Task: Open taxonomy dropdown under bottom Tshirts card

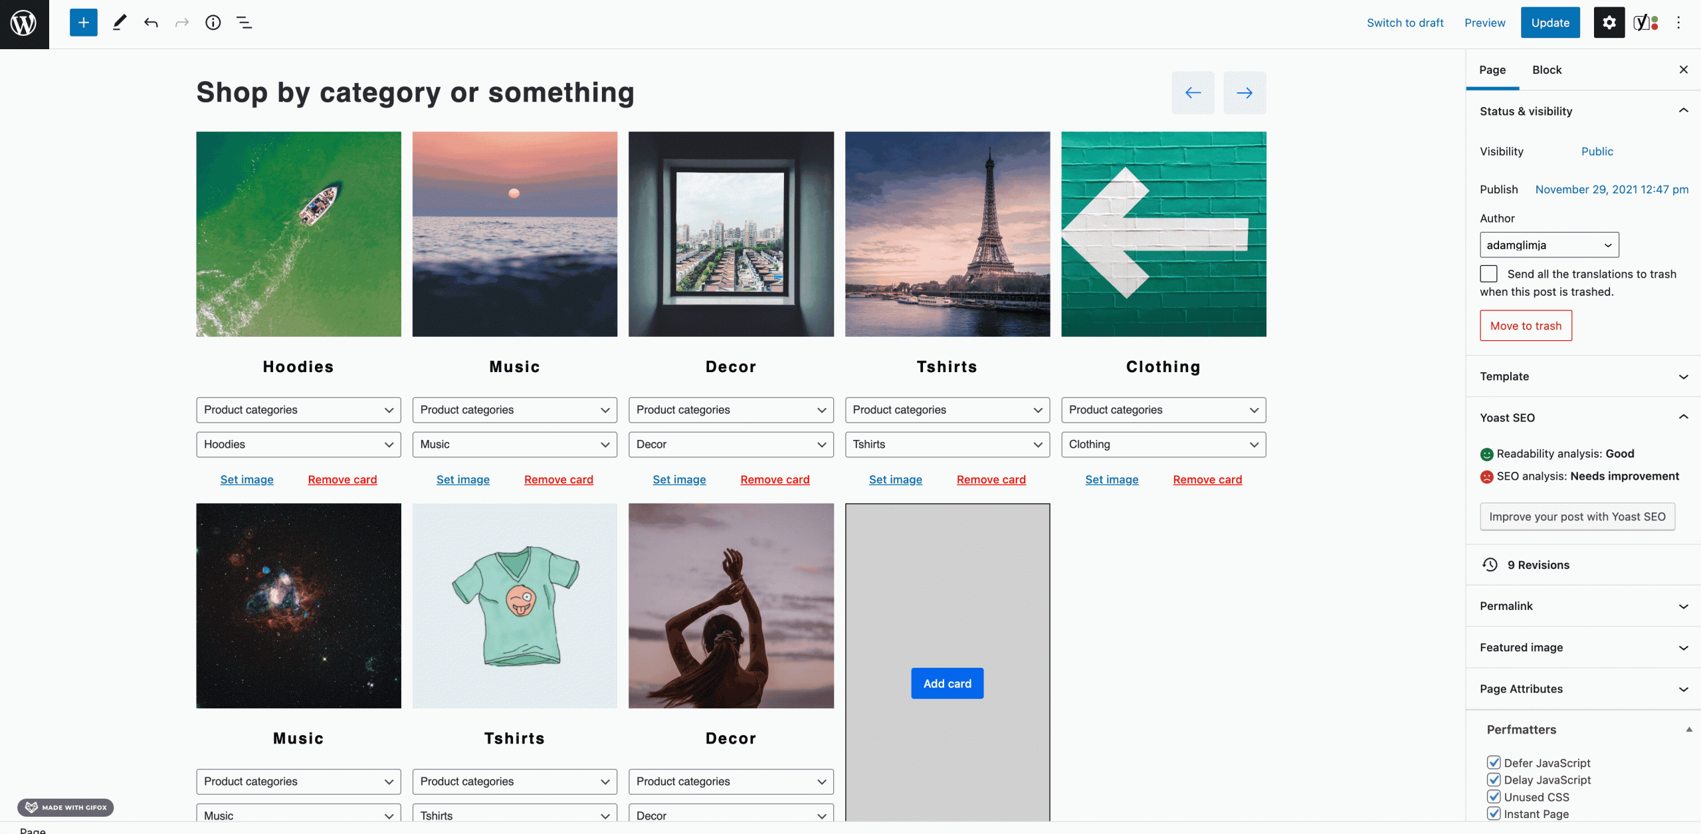Action: pos(515,782)
